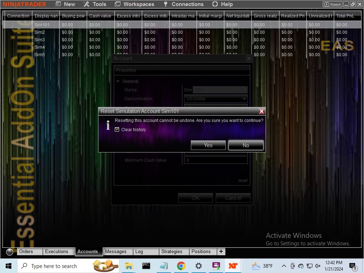This screenshot has height=273, width=364.
Task: Click the Display name column header
Action: tap(46, 16)
